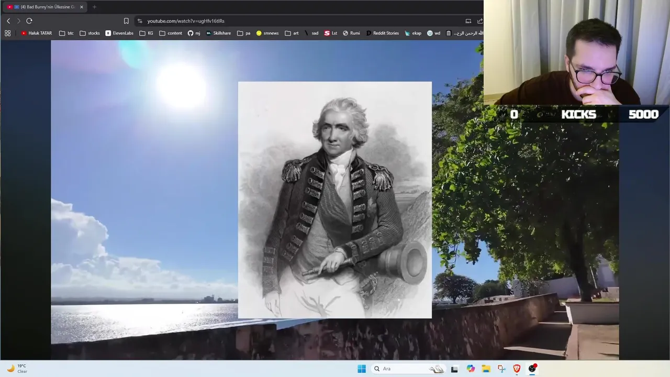Open the Arabic-titled bookmark

coord(464,33)
